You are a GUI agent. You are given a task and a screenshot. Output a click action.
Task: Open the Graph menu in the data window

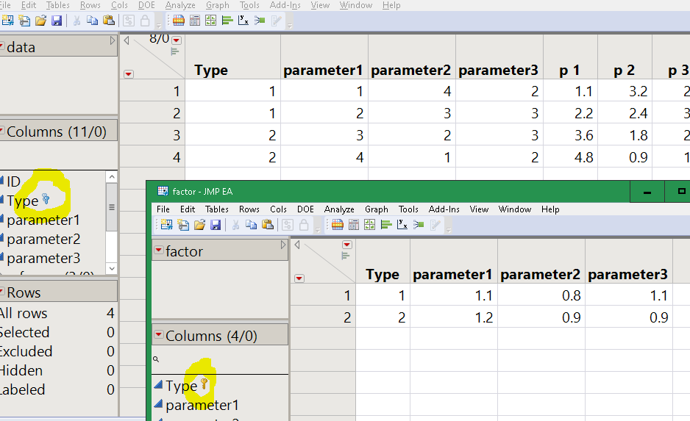pos(217,5)
